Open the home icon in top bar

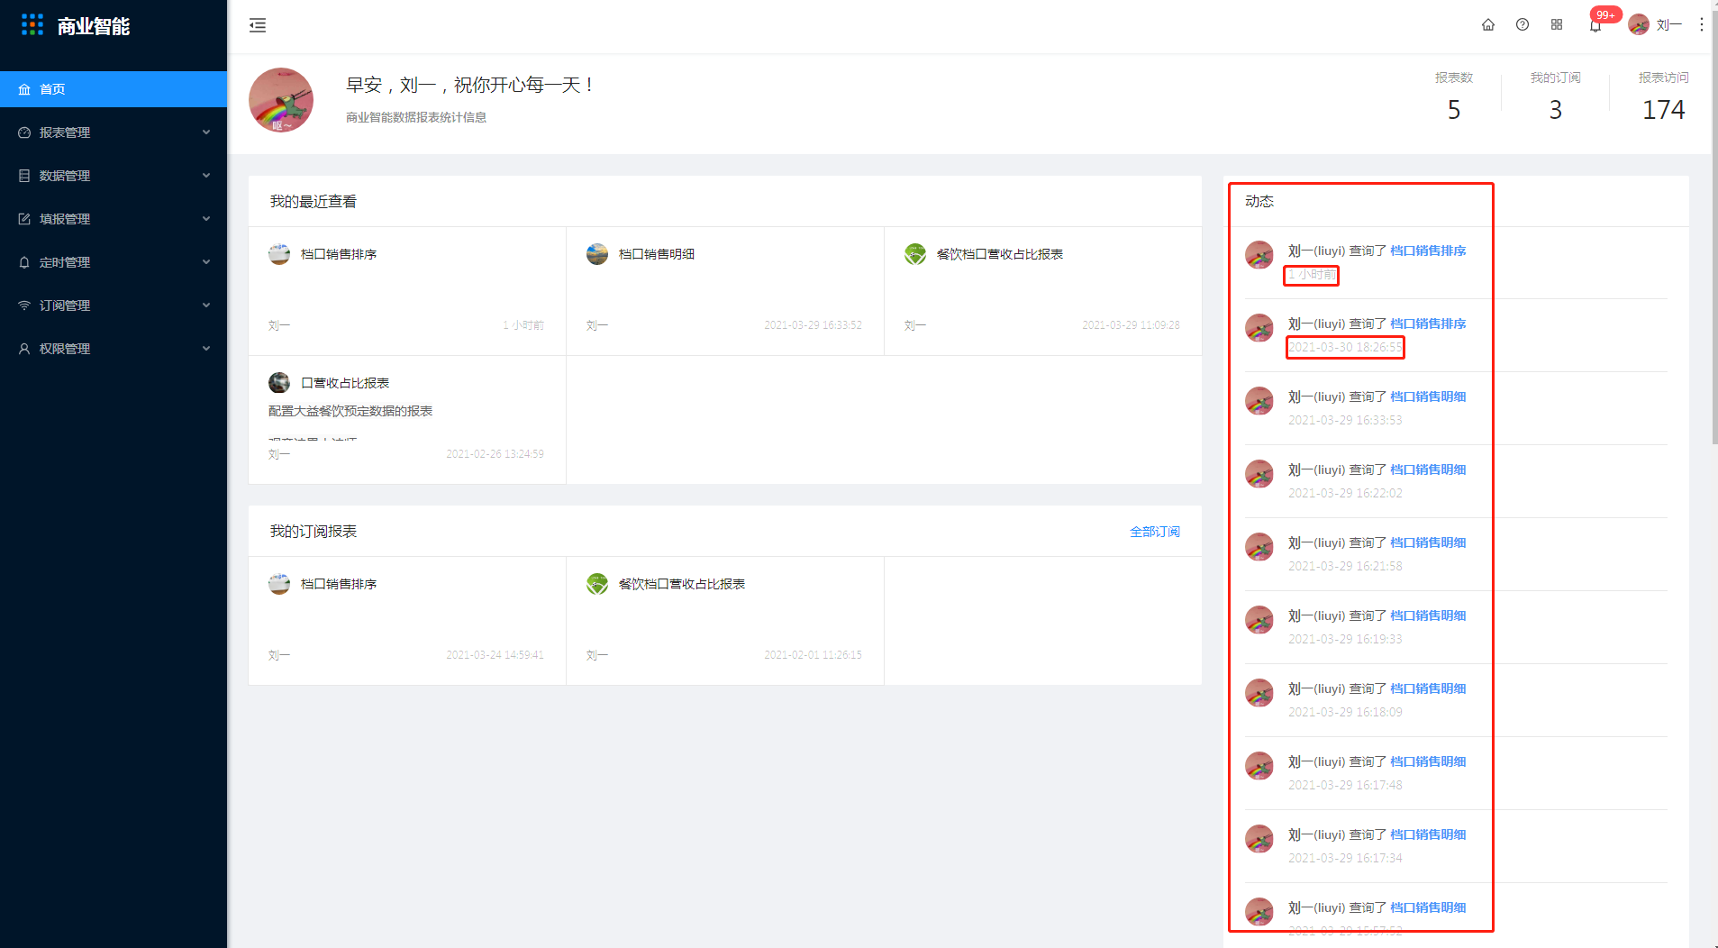click(1488, 25)
